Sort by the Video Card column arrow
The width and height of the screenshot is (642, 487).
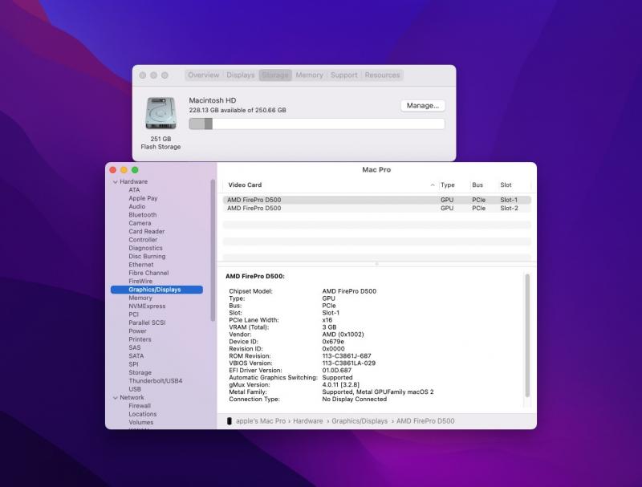pyautogui.click(x=433, y=185)
